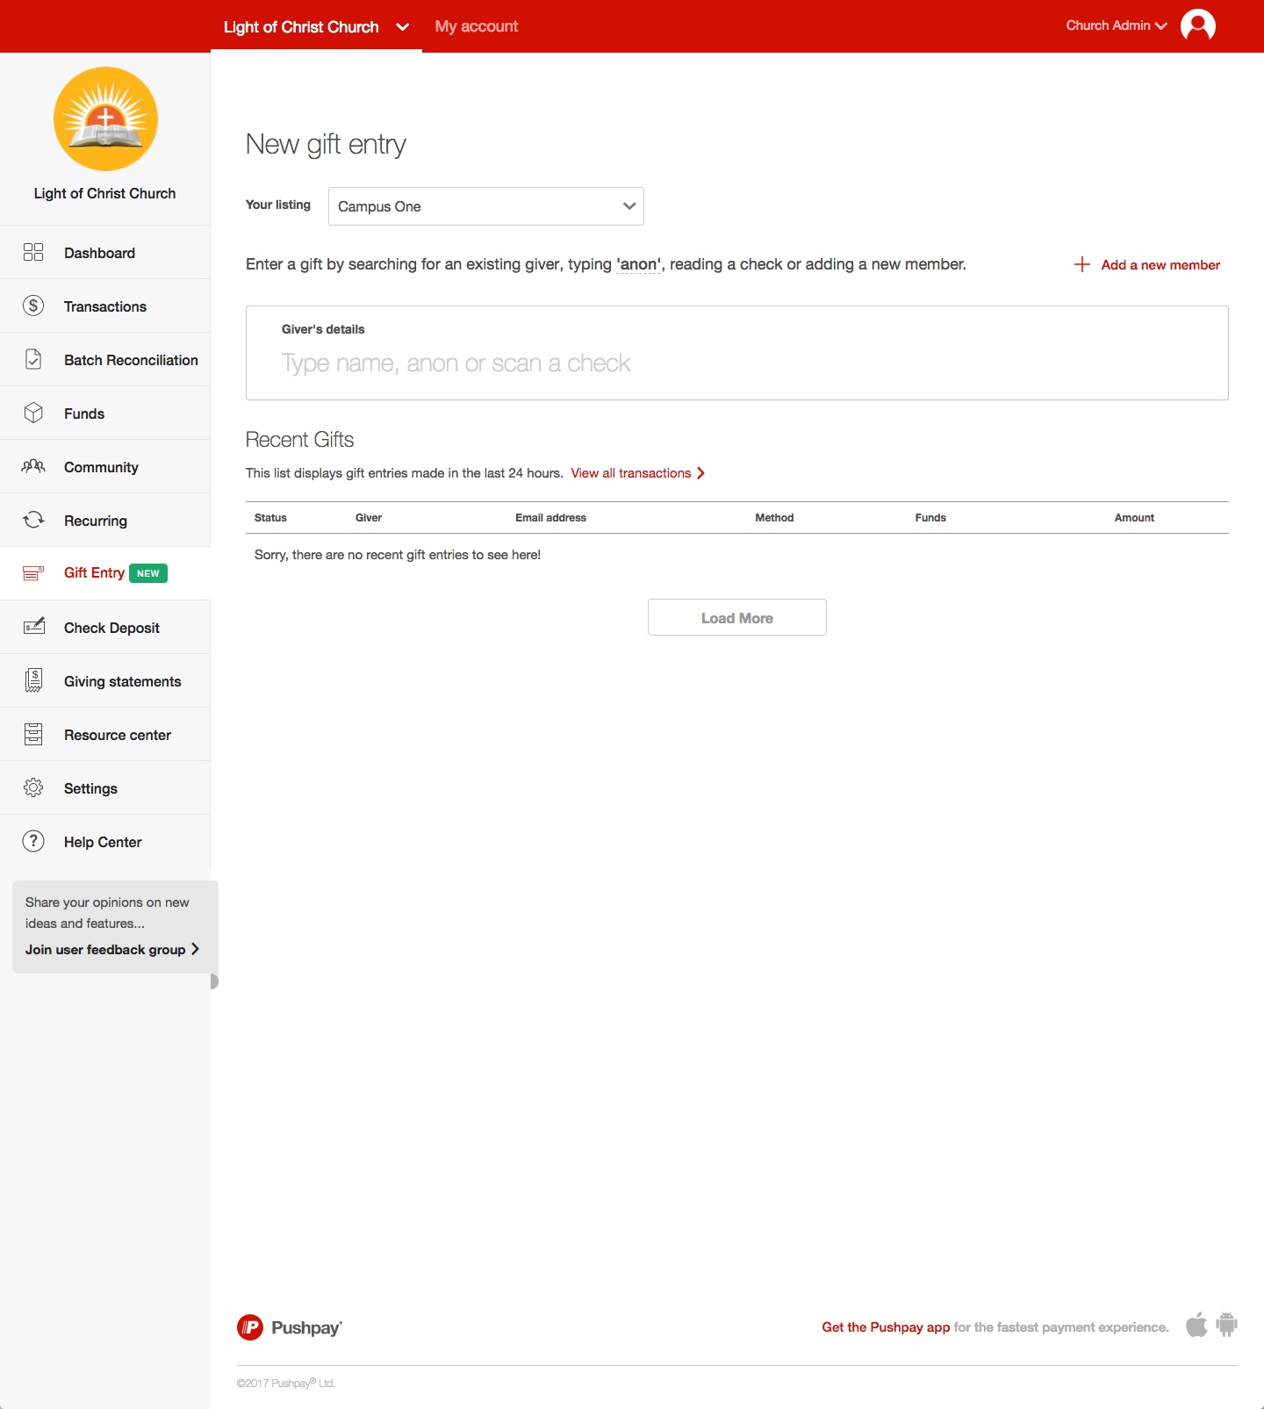Open the Apple app store icon
Screen dimensions: 1264x1409
[1196, 1325]
